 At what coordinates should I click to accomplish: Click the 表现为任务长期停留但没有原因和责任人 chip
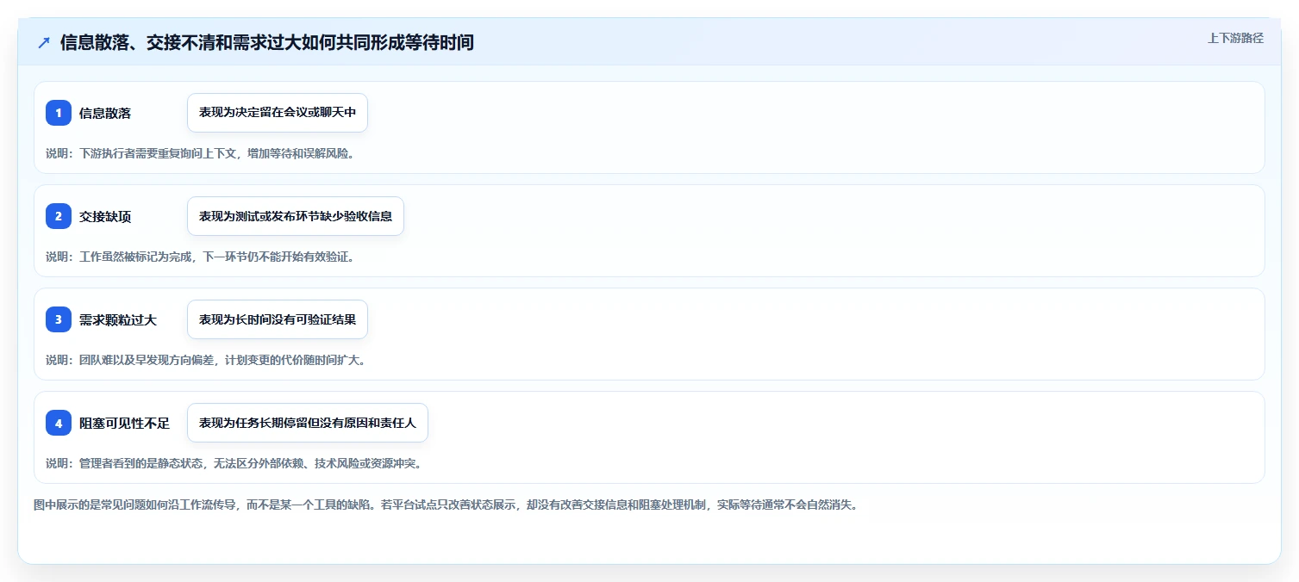(x=308, y=423)
